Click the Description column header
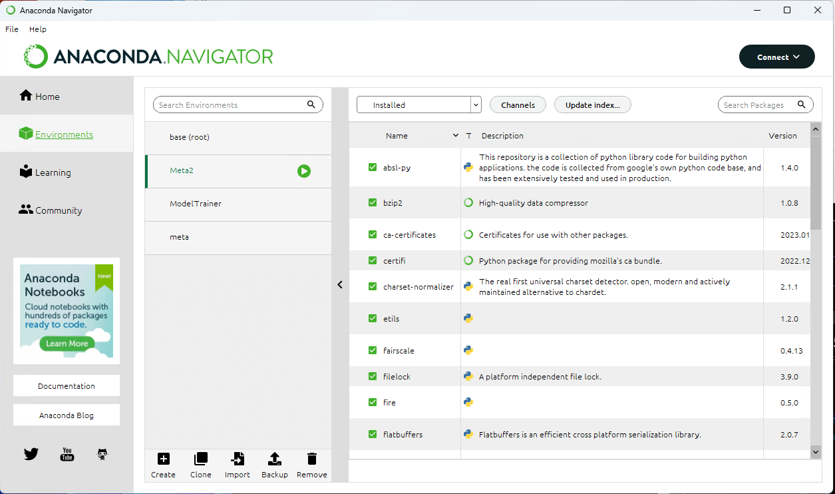 click(502, 136)
